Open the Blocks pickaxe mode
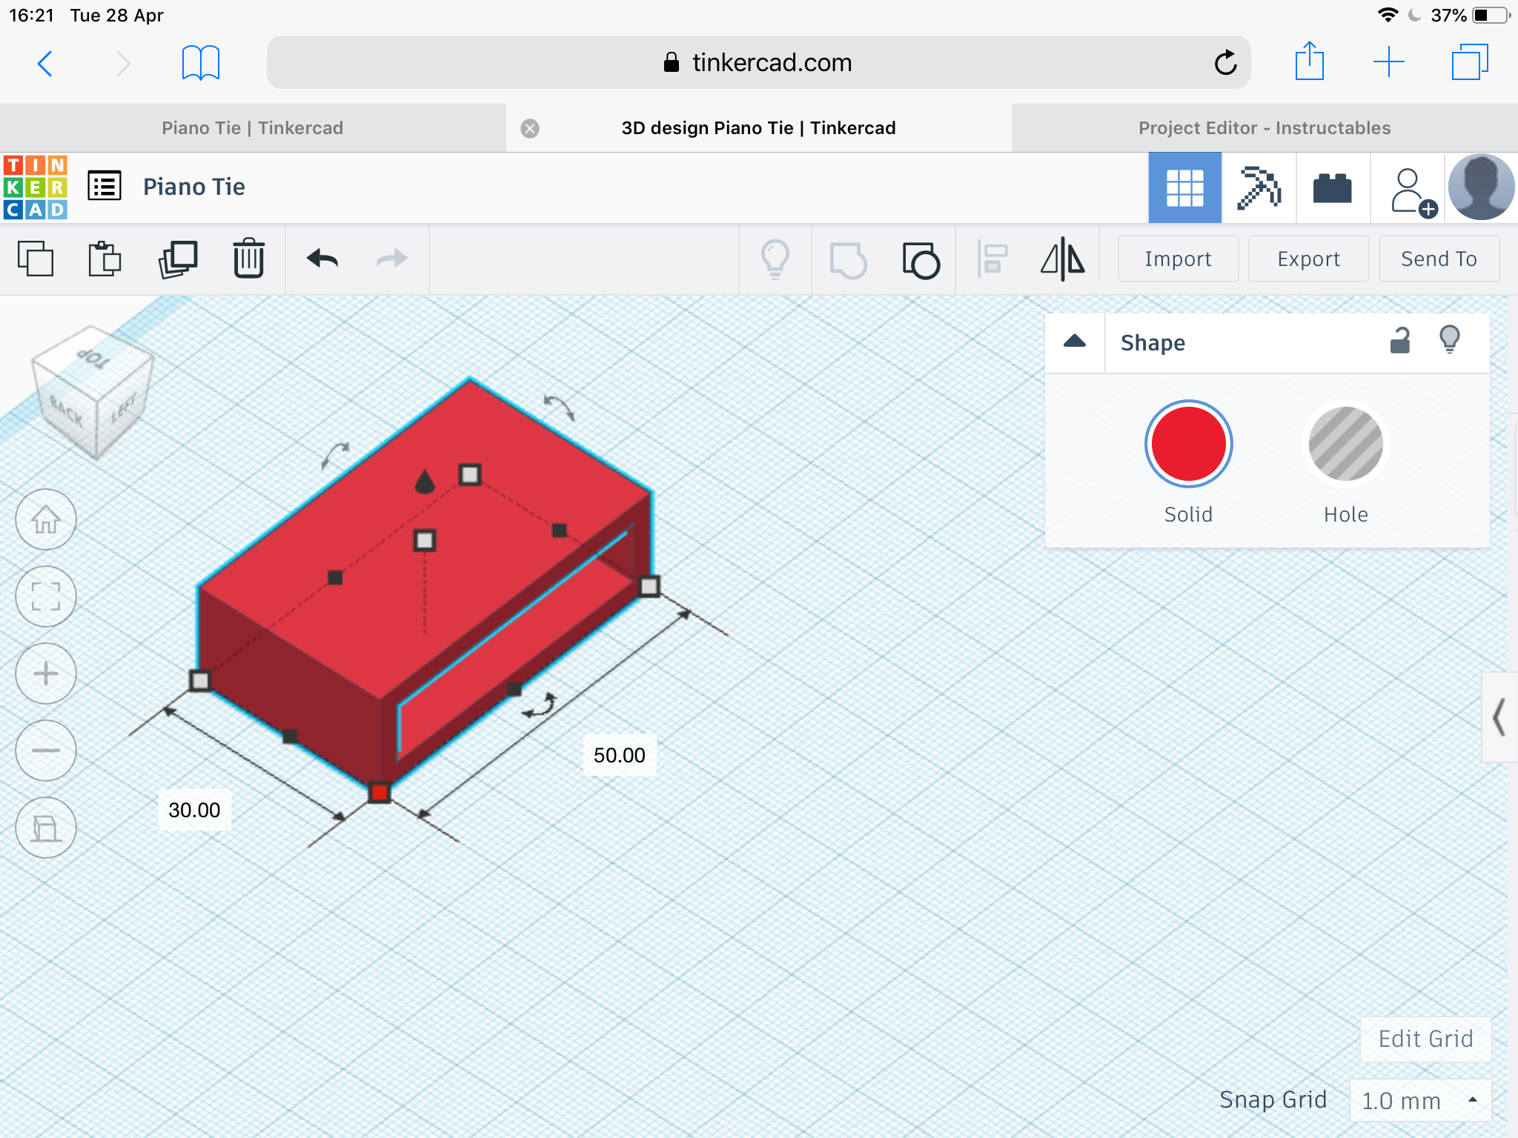Image resolution: width=1518 pixels, height=1138 pixels. [x=1259, y=187]
